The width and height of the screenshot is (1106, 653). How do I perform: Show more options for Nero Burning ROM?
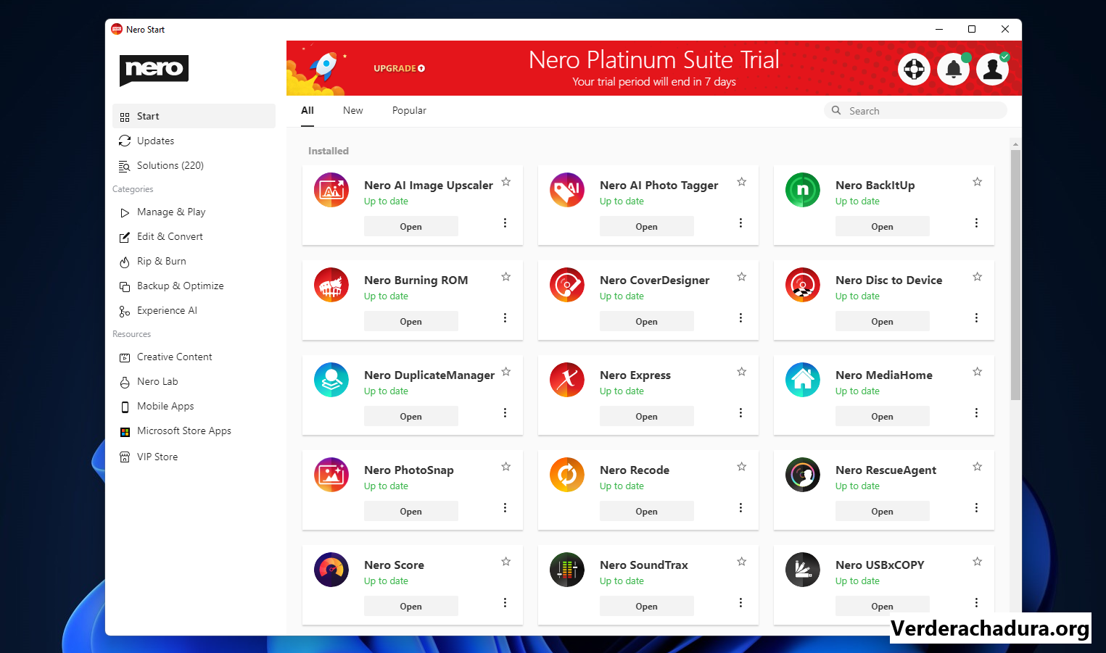pos(505,317)
